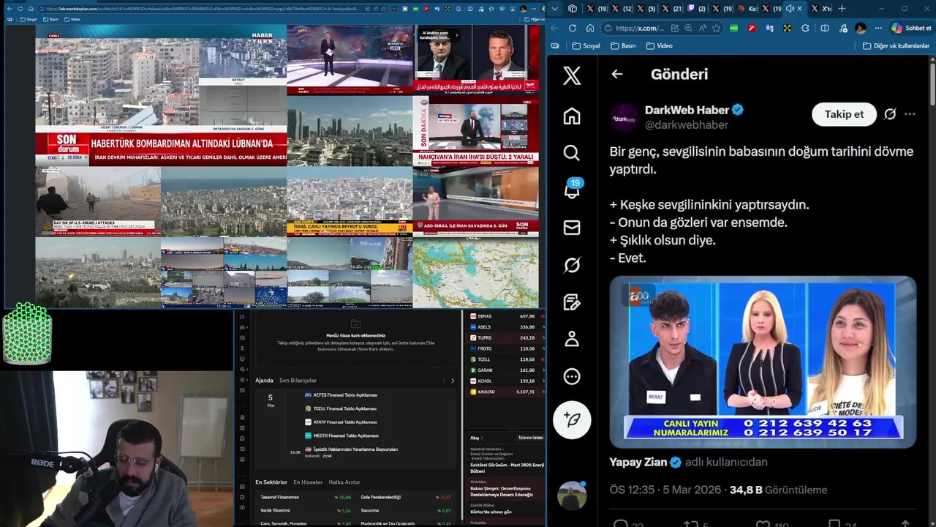Open X Profile person icon
The width and height of the screenshot is (936, 527).
[x=572, y=339]
